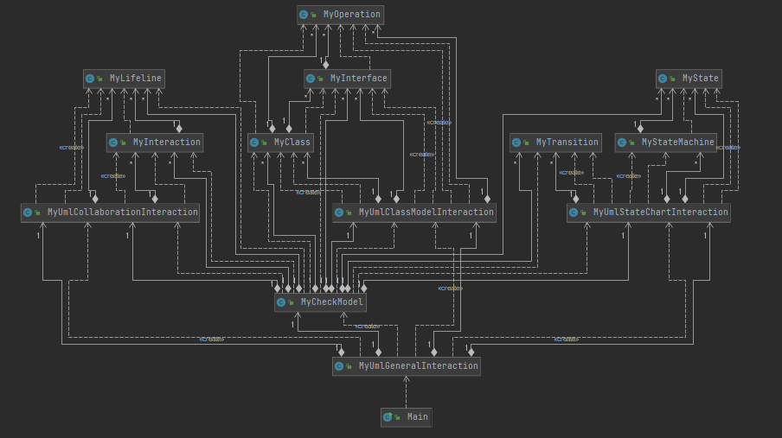This screenshot has height=438, width=782.
Task: Click the runnable class icon beside Main
Action: click(388, 417)
